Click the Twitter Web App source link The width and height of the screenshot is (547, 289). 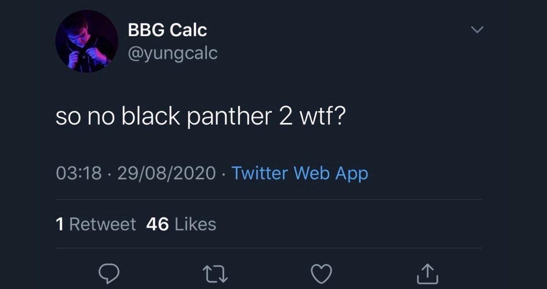coord(299,173)
